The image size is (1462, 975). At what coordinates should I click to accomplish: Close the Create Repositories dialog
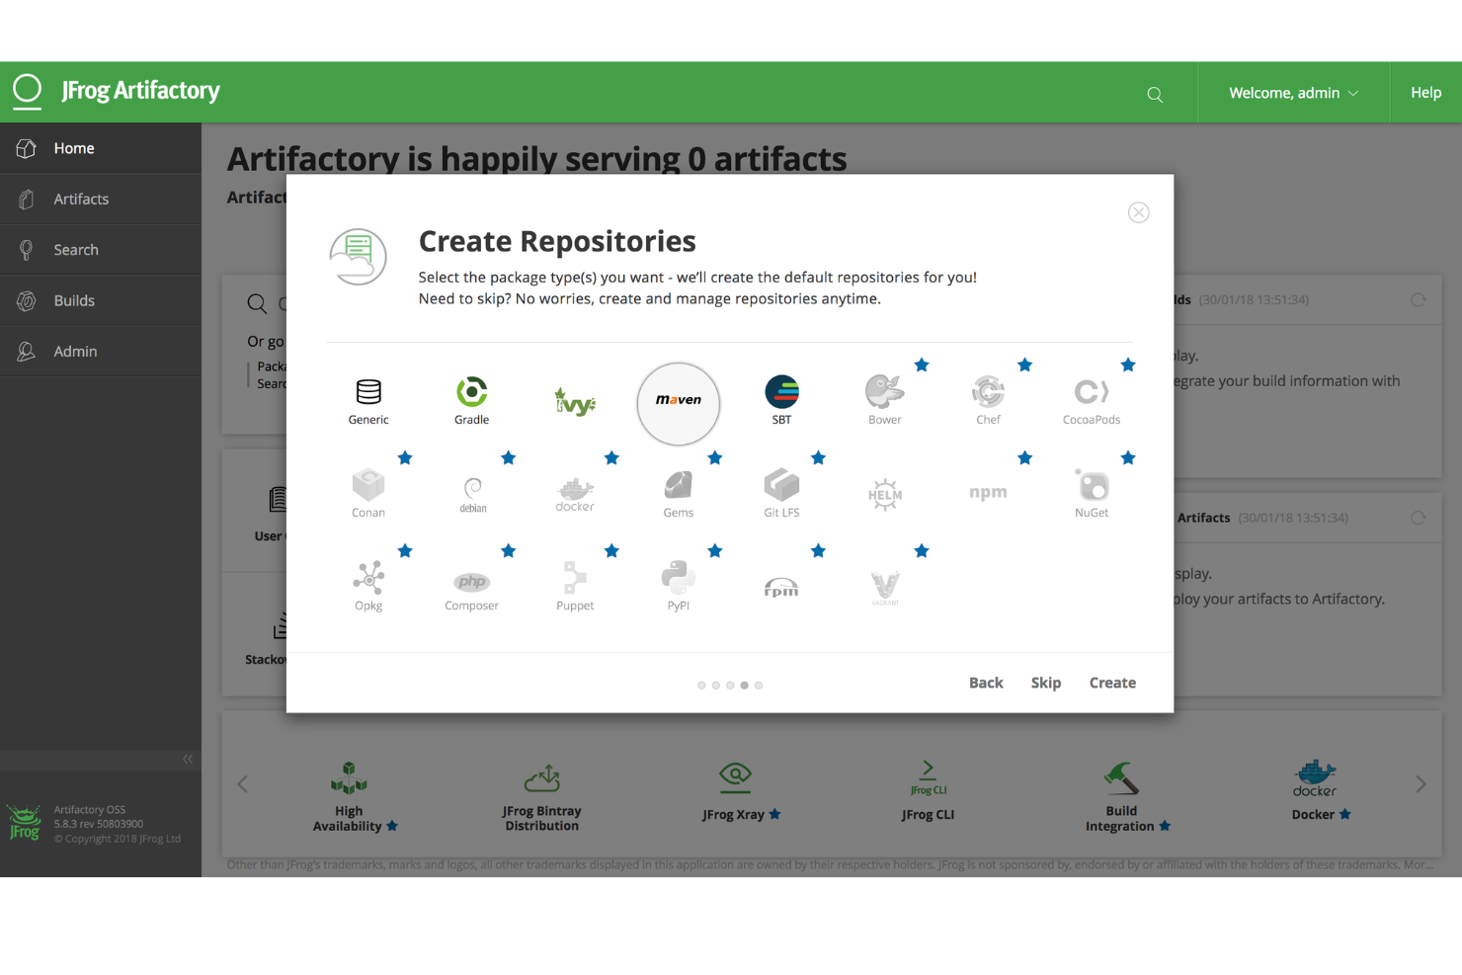coord(1139,212)
